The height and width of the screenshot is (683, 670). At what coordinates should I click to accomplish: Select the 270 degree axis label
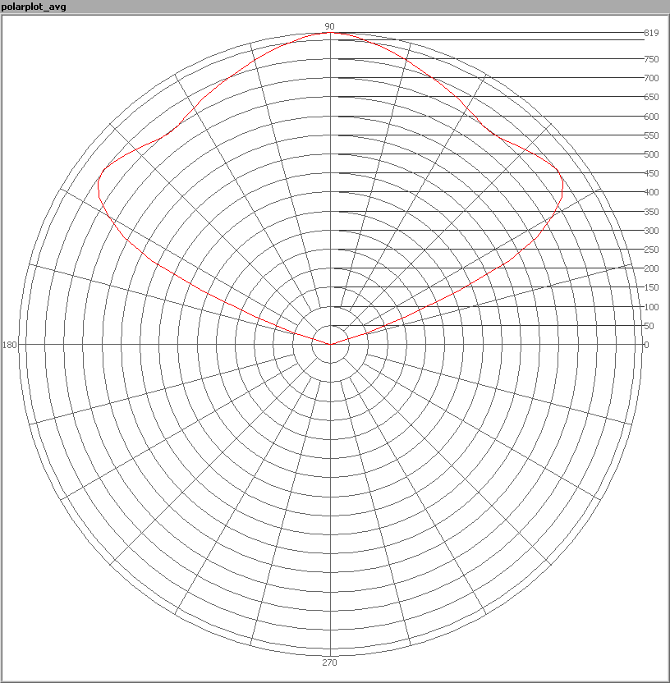(x=329, y=662)
